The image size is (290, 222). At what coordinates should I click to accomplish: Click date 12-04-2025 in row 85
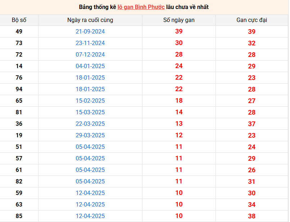(x=90, y=216)
